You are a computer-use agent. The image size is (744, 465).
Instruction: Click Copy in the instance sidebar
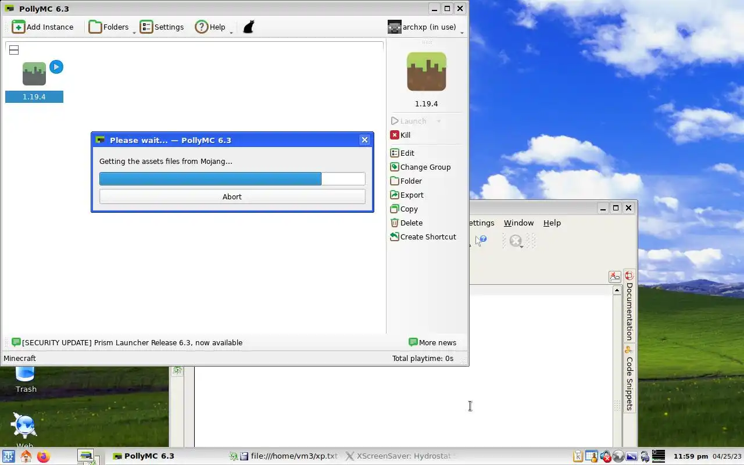pyautogui.click(x=404, y=209)
